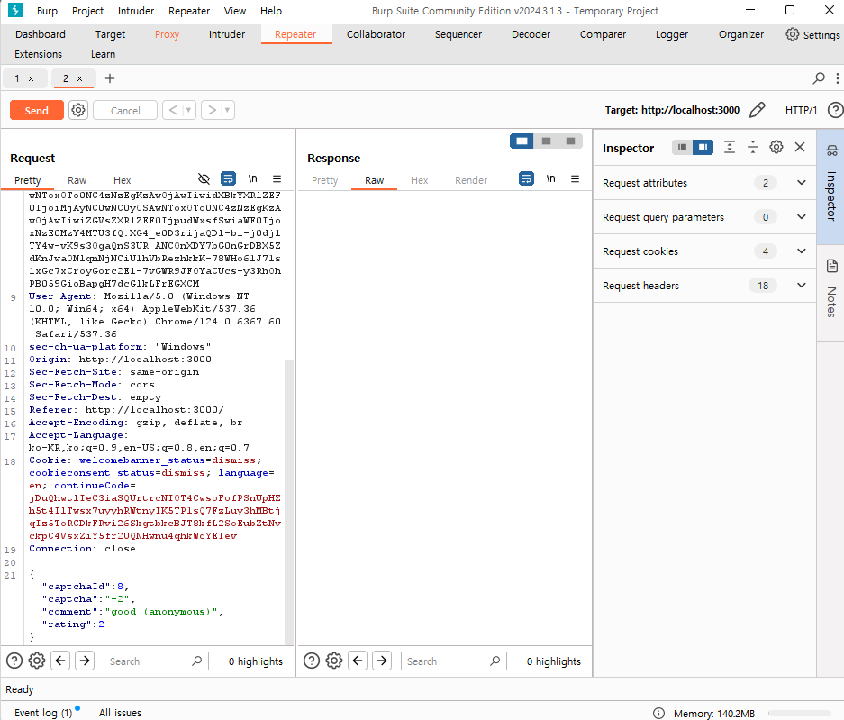Add a new Repeater tab
The width and height of the screenshot is (844, 720).
110,78
